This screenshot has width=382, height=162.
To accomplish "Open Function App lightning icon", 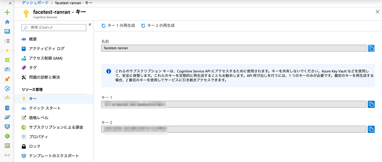I will (x=7, y=98).
